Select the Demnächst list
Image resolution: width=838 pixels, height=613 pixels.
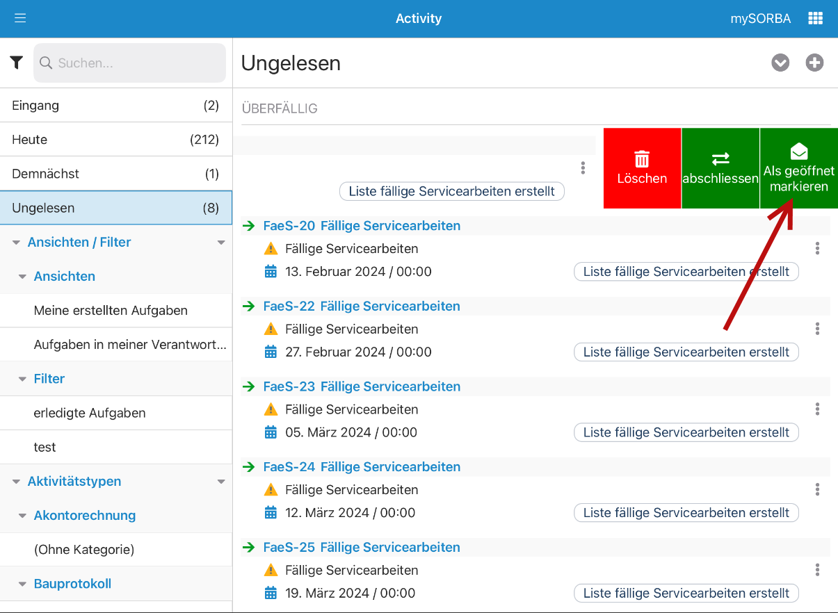point(116,174)
